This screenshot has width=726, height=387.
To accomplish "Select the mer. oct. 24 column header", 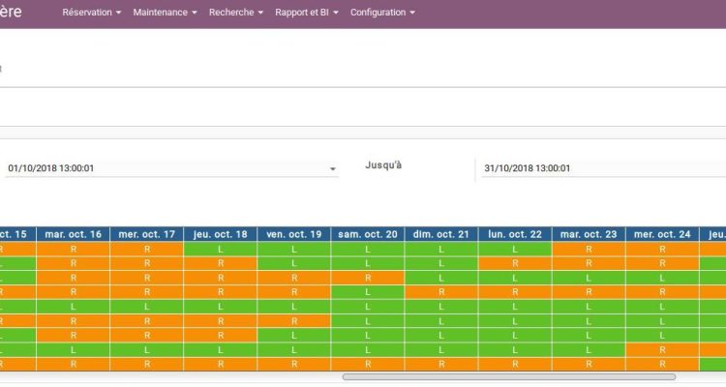I will coord(662,234).
